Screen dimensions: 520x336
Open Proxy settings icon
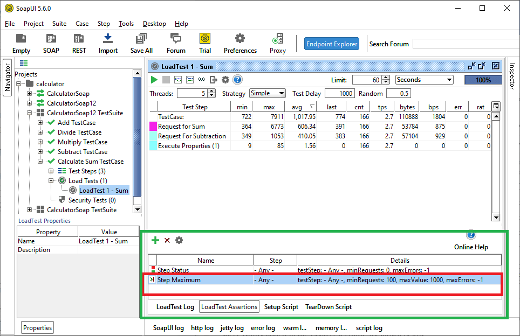click(x=278, y=44)
